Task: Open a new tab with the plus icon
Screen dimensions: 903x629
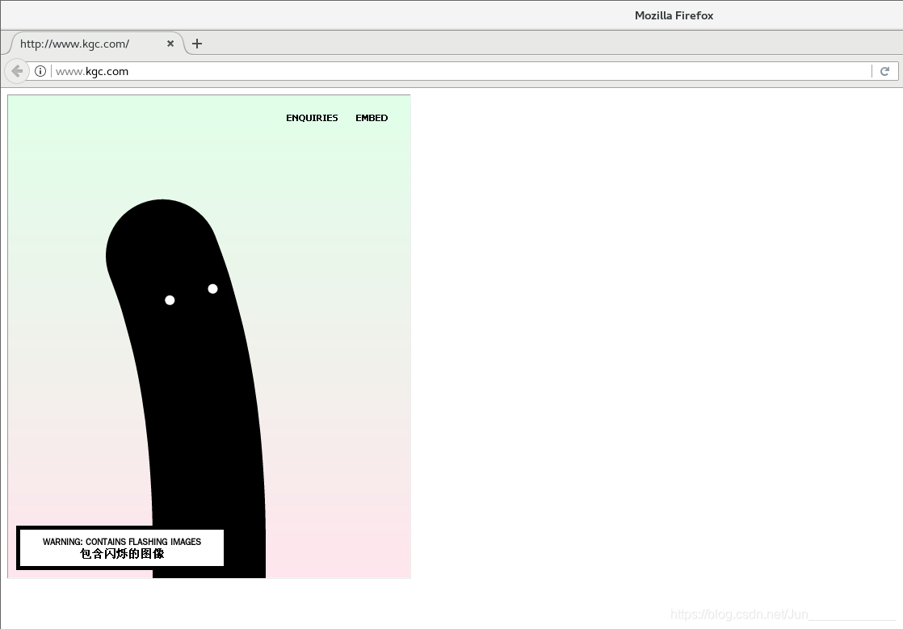Action: point(197,44)
